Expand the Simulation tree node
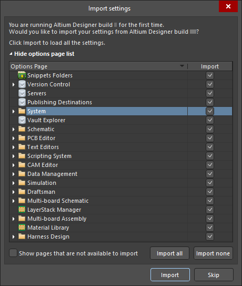This screenshot has height=286, width=242. (x=13, y=183)
